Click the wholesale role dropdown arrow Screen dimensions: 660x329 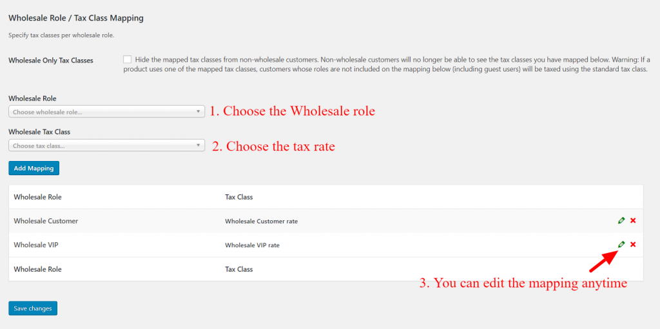(199, 112)
